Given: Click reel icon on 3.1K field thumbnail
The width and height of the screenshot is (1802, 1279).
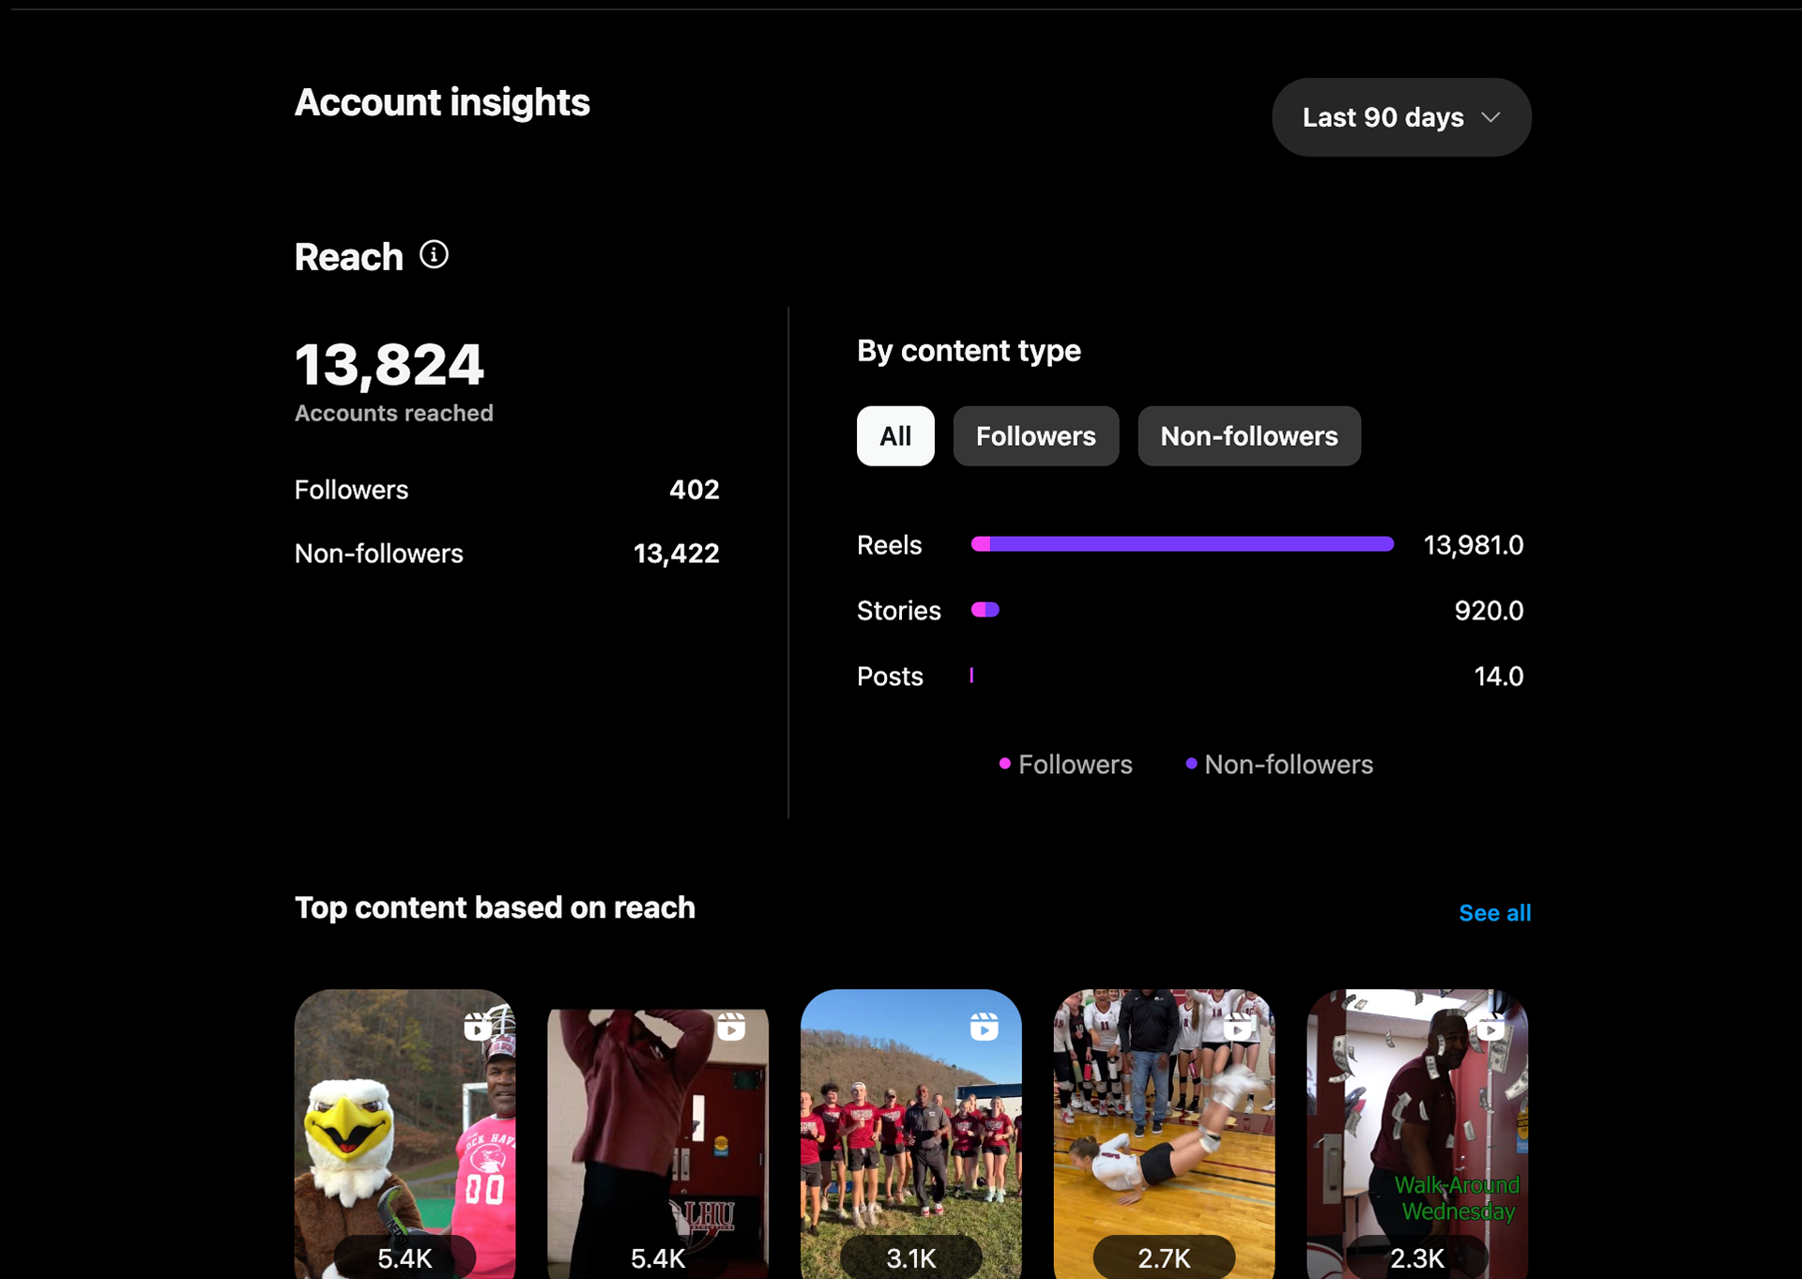Looking at the screenshot, I should 985,1027.
